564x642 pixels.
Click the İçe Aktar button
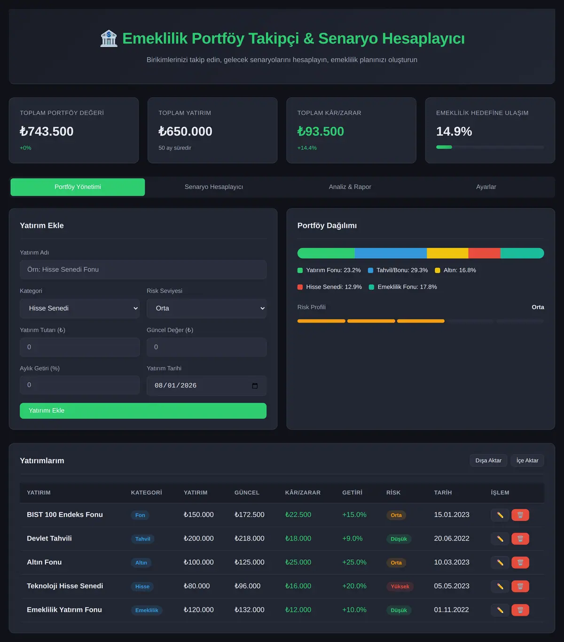(527, 461)
